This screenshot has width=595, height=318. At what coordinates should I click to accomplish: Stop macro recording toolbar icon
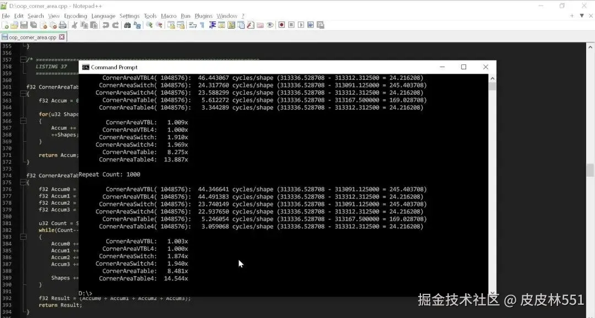[291, 25]
